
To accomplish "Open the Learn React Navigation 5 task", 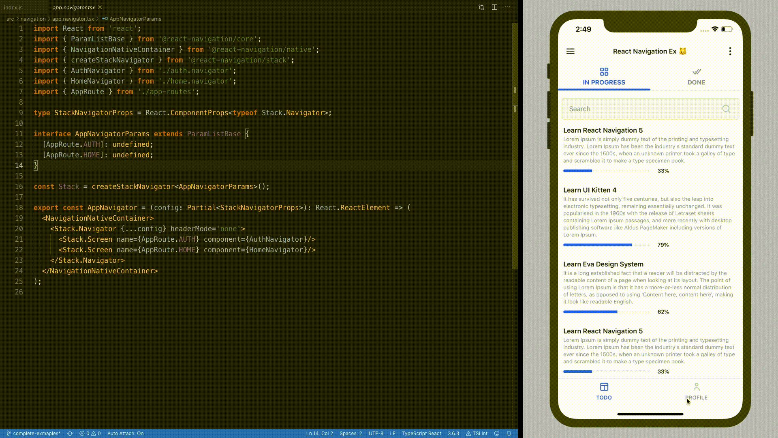I will [603, 130].
